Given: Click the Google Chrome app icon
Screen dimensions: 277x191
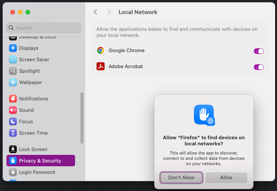Looking at the screenshot, I should pos(101,51).
